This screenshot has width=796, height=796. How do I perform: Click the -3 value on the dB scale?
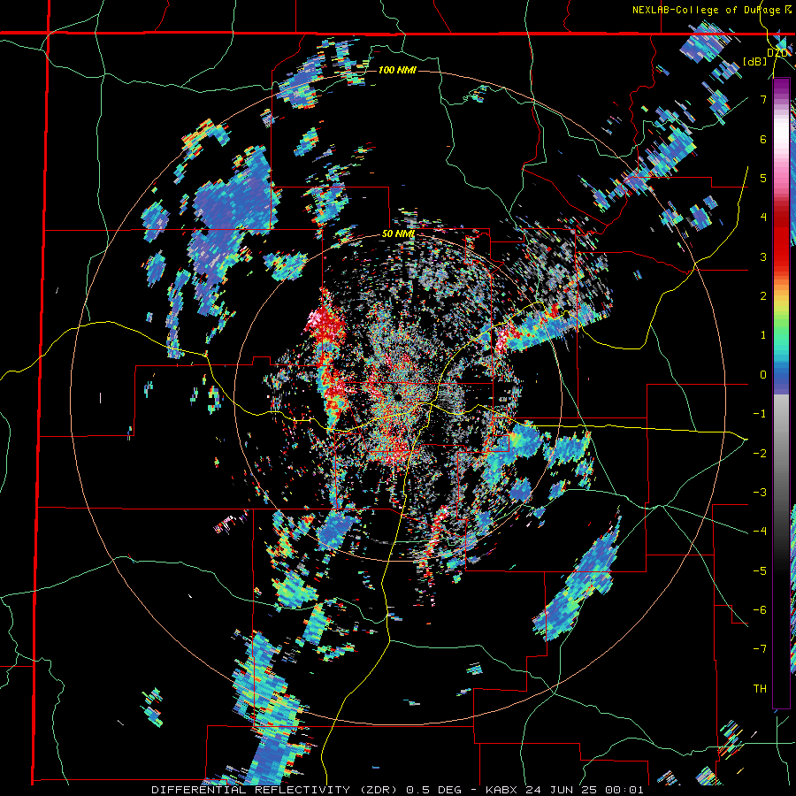pyautogui.click(x=760, y=493)
